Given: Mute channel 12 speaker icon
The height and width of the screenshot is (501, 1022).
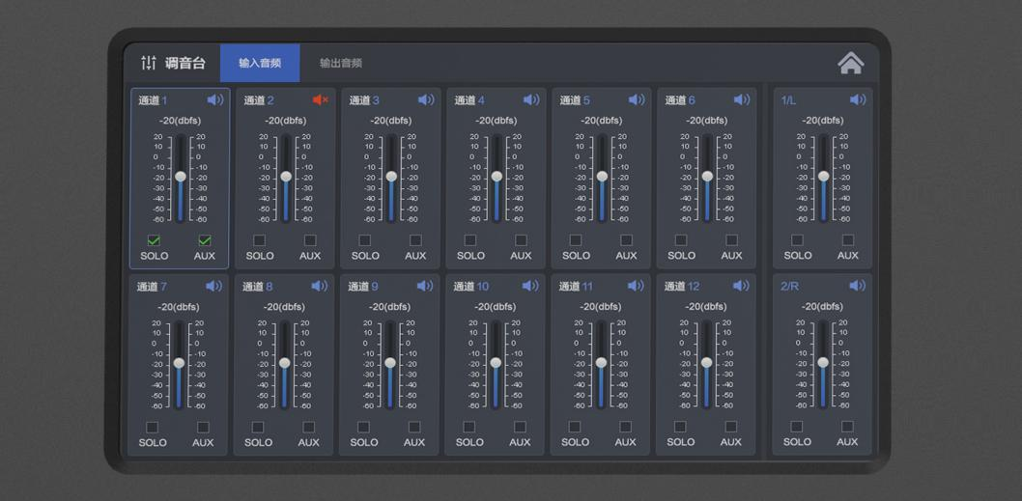Looking at the screenshot, I should (x=741, y=287).
